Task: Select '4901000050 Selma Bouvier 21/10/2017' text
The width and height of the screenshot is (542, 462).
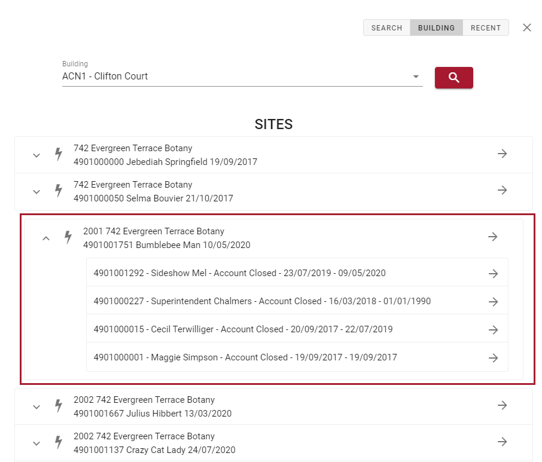Action: 153,198
